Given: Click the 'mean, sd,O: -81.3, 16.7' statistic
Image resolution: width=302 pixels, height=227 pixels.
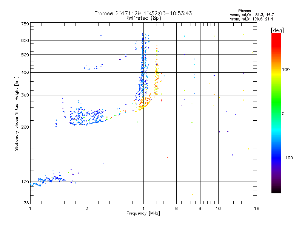Looking at the screenshot, I should pos(251,15).
